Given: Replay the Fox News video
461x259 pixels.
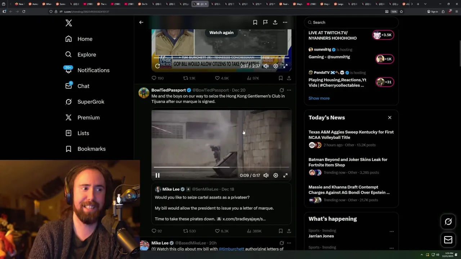Looking at the screenshot, I should tap(157, 66).
